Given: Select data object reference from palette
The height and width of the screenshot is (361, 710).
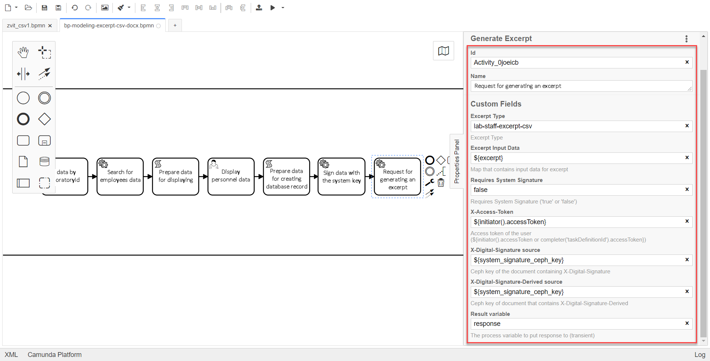Looking at the screenshot, I should point(23,162).
